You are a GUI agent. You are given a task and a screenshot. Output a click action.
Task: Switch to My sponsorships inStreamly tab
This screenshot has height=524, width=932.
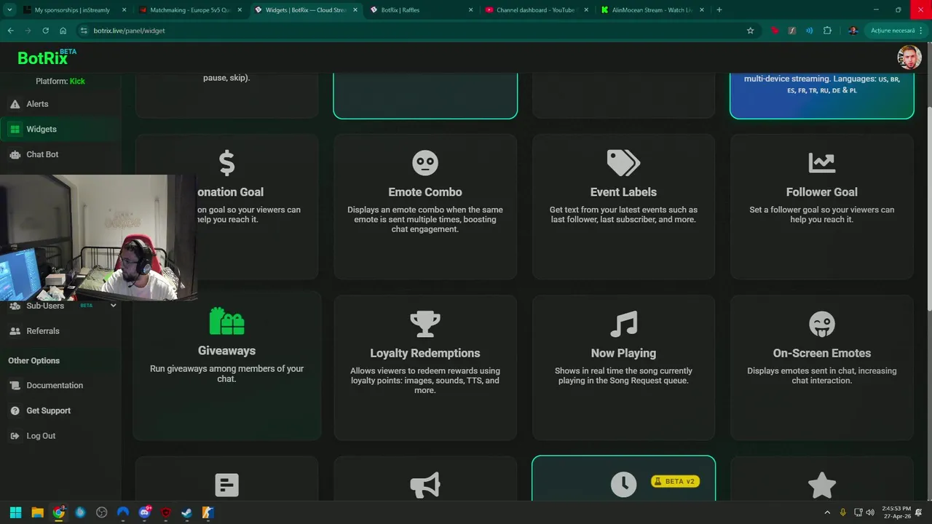pos(72,10)
